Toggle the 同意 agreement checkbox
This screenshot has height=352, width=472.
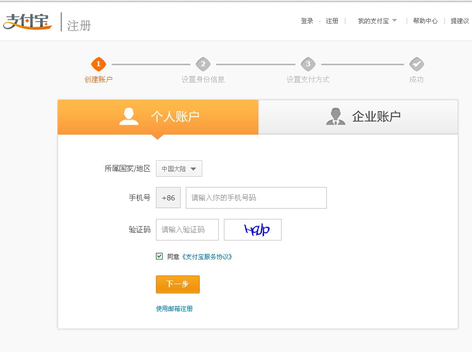(160, 256)
